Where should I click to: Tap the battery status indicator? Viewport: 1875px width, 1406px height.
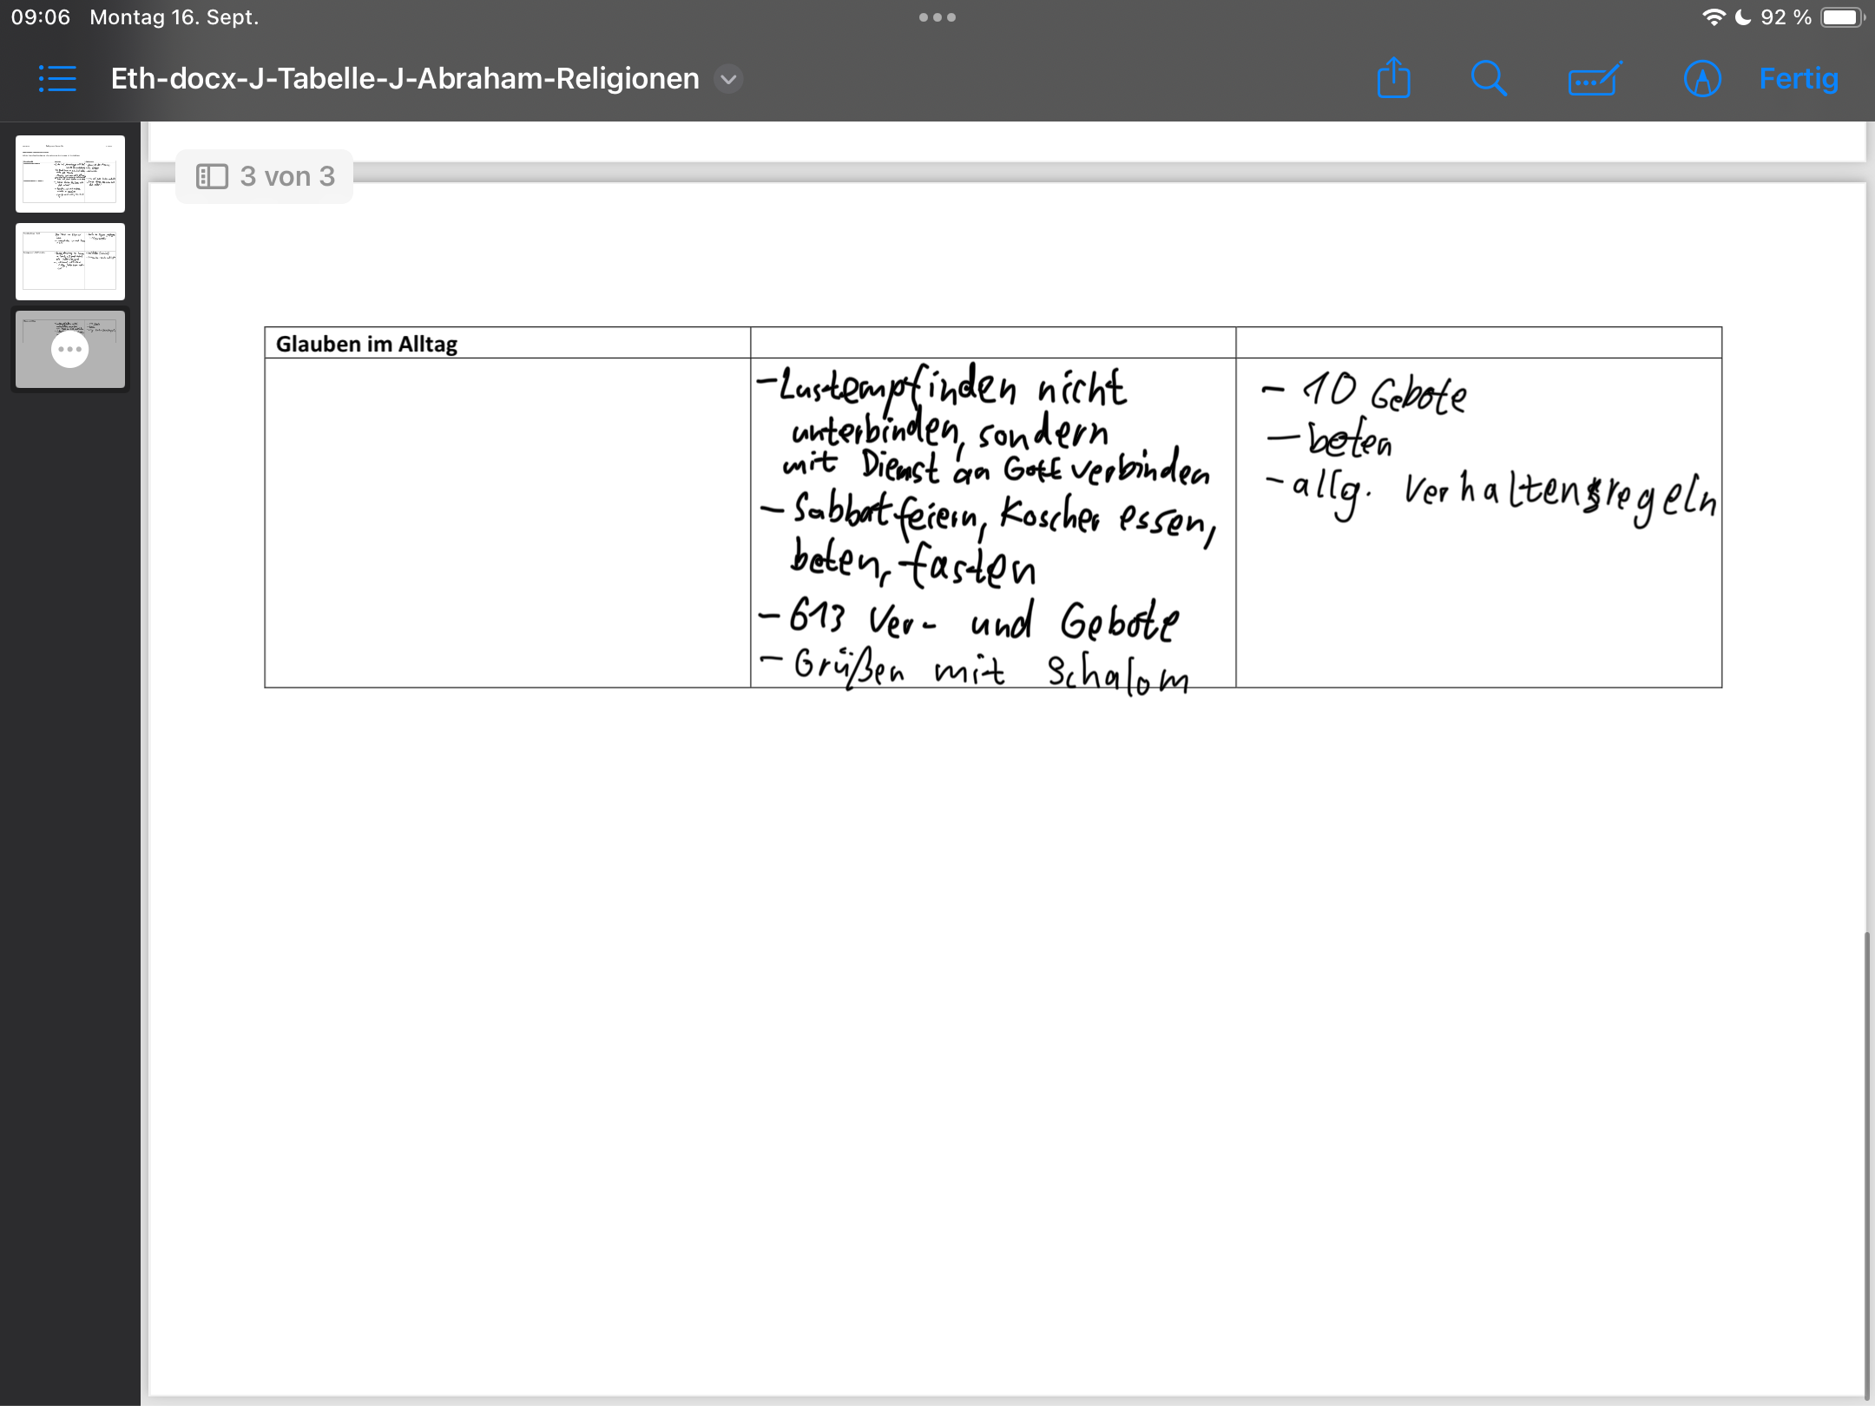coord(1841,17)
